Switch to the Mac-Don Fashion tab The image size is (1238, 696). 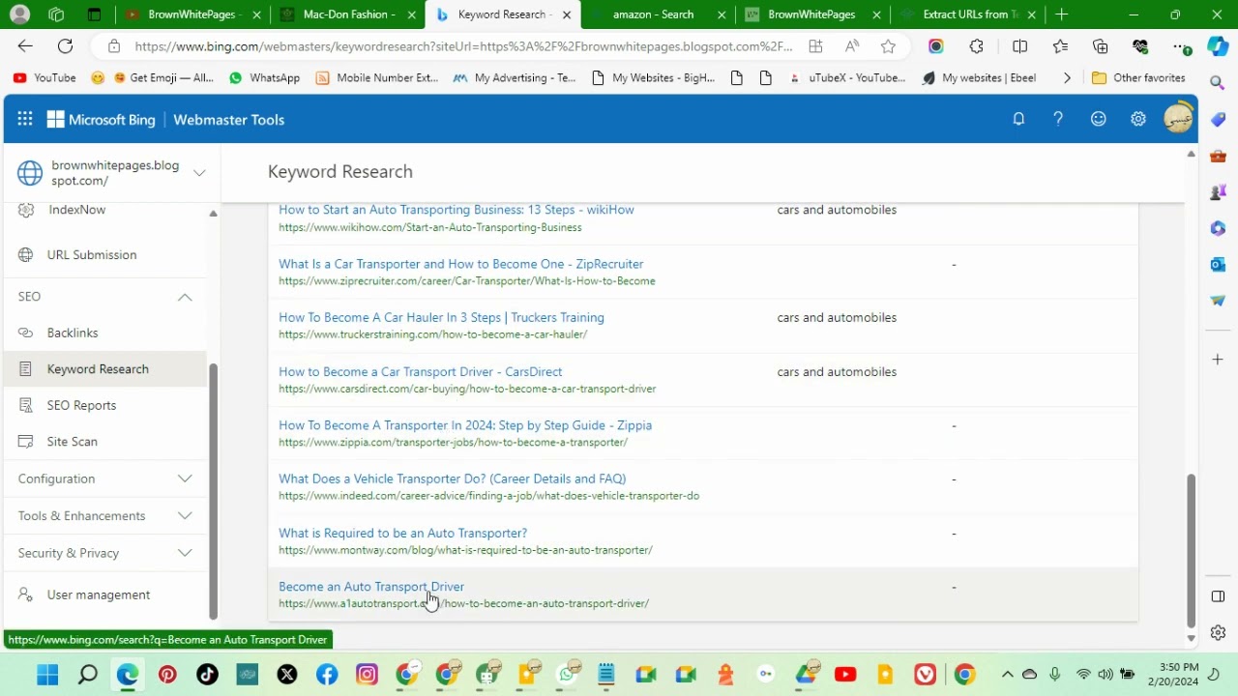pyautogui.click(x=346, y=14)
